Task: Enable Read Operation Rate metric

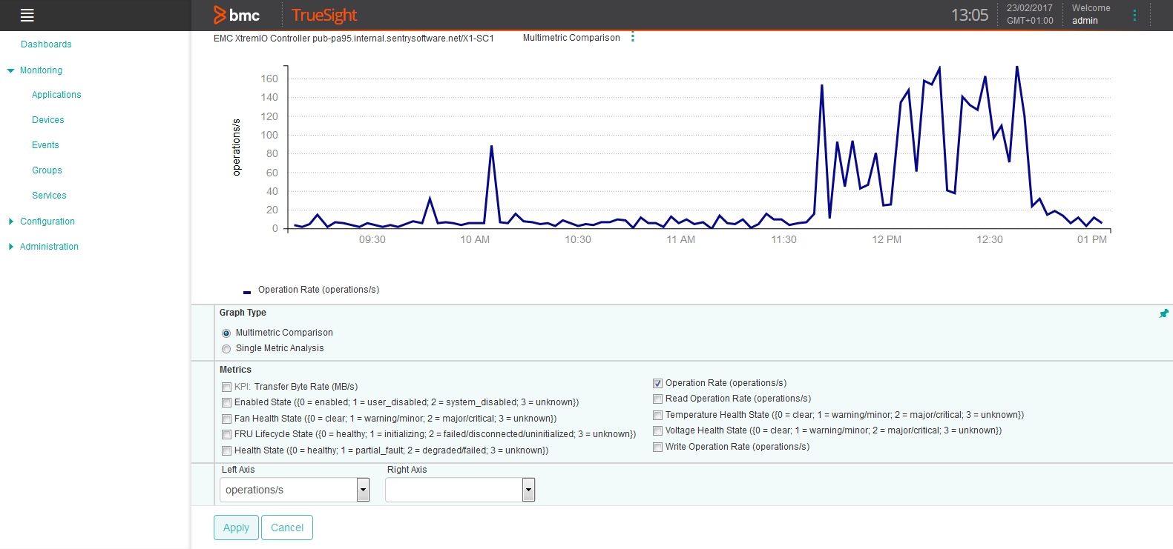Action: 657,399
